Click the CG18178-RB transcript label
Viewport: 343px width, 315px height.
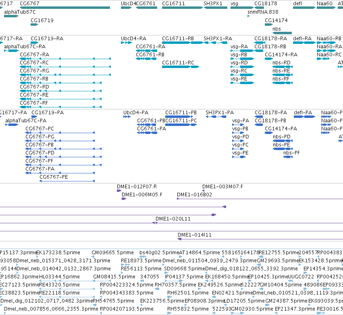[270, 47]
